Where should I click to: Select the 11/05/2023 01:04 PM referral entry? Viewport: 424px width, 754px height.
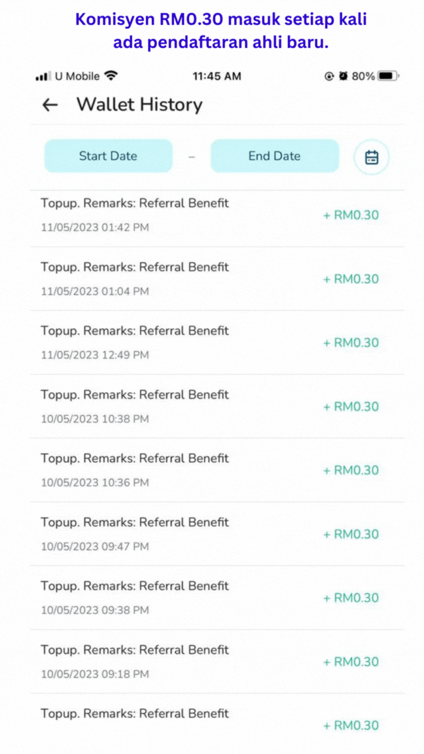(209, 279)
